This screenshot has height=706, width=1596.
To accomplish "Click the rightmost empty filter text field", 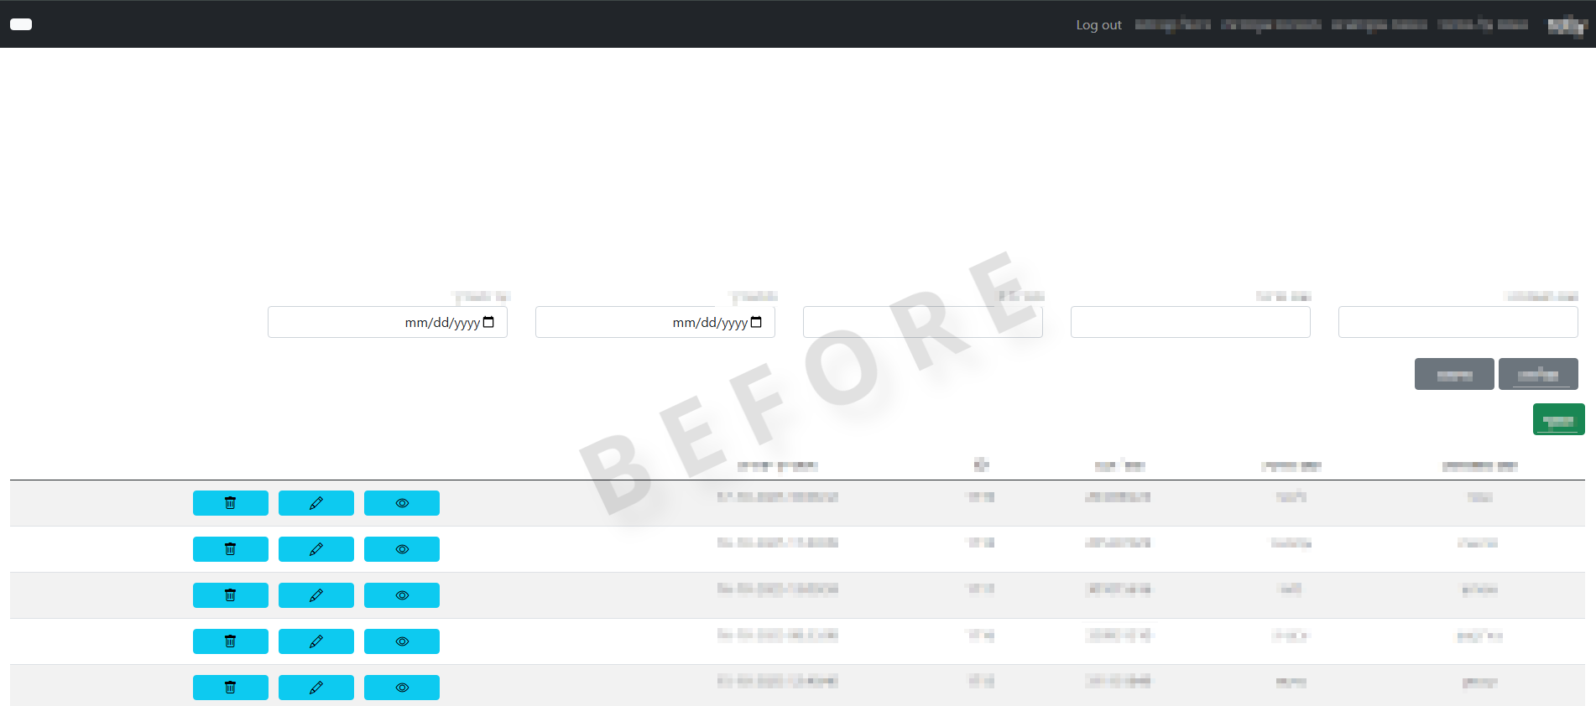I will pyautogui.click(x=1458, y=322).
